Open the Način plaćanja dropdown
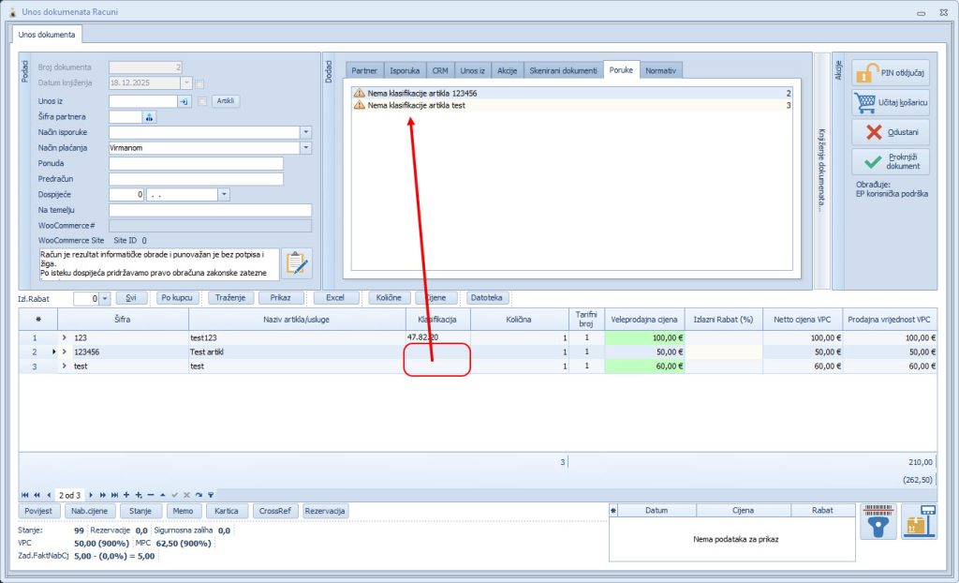 point(305,148)
